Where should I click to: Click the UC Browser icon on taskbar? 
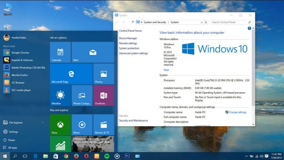coord(97,156)
